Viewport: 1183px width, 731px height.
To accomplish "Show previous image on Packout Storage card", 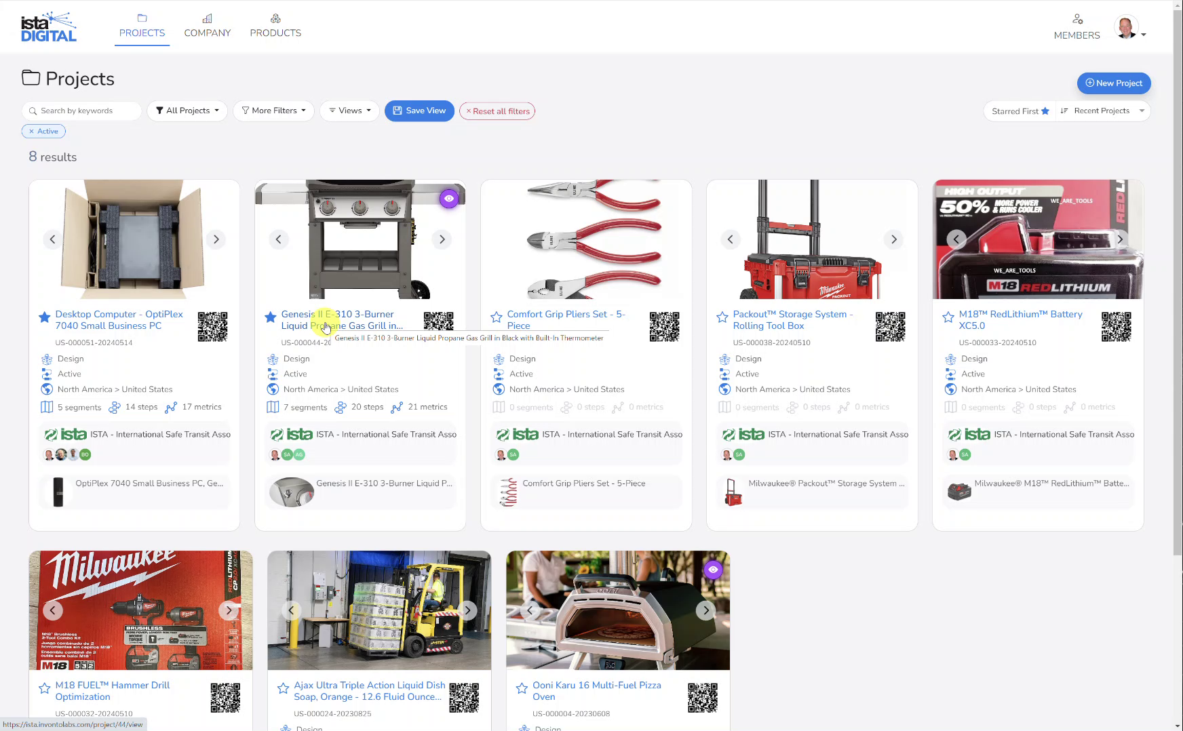I will pos(730,239).
